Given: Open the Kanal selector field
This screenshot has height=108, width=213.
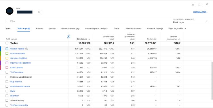Looking at the screenshot, I should pyautogui.click(x=29, y=12).
